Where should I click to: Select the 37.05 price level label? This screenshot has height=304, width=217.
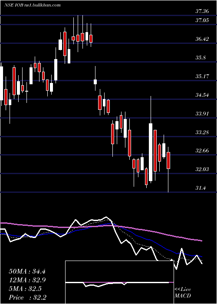(202, 20)
